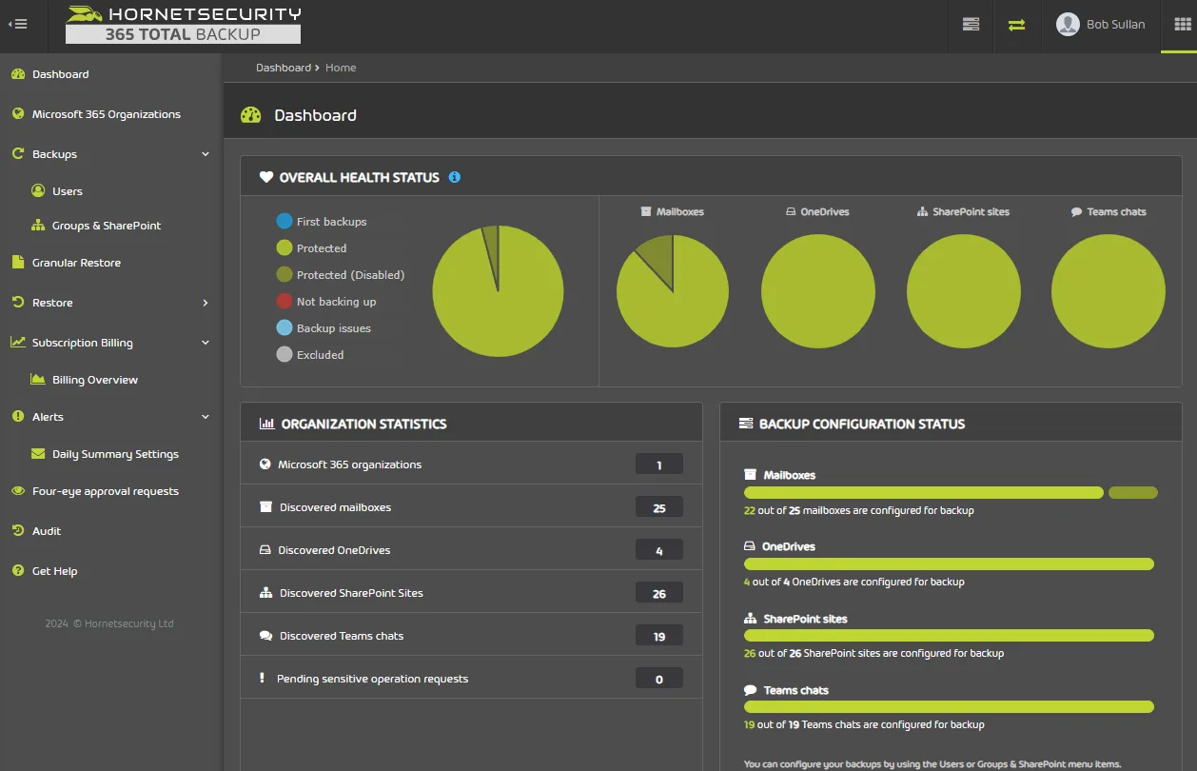Toggle the Excluded legend item
This screenshot has width=1197, height=771.
[x=310, y=355]
